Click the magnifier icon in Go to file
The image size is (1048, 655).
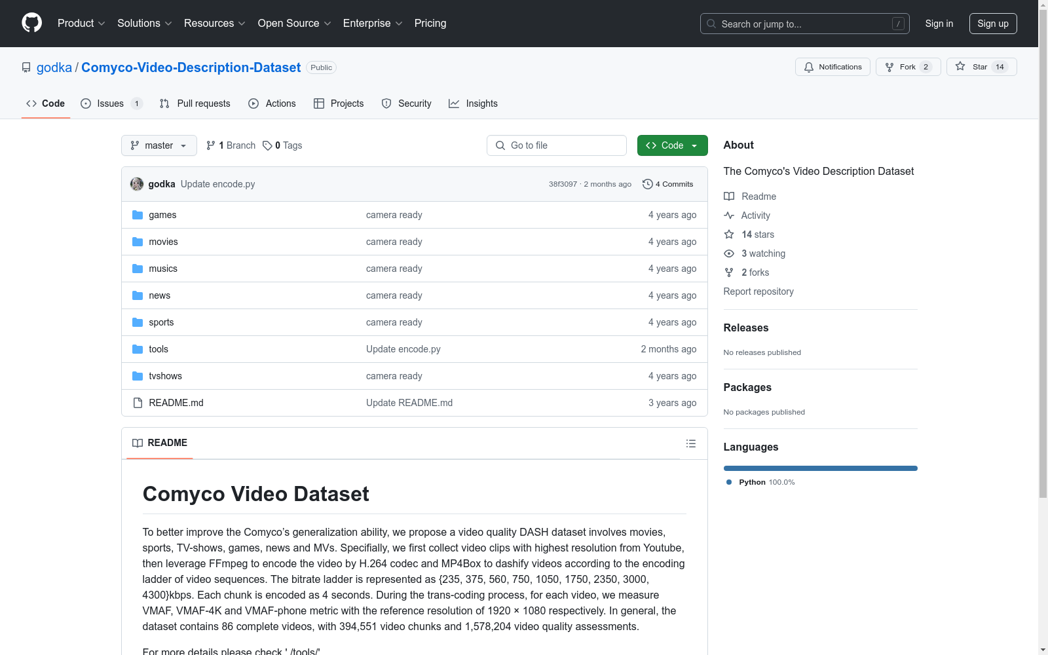[500, 145]
